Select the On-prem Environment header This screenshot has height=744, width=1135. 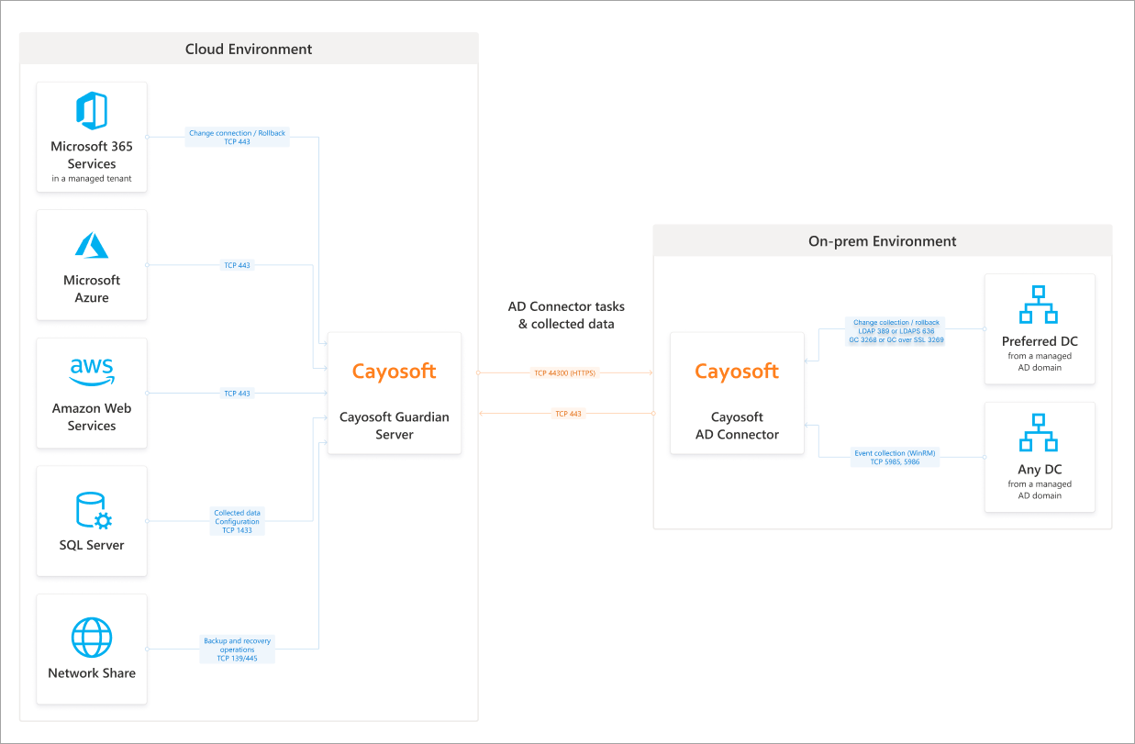(882, 241)
